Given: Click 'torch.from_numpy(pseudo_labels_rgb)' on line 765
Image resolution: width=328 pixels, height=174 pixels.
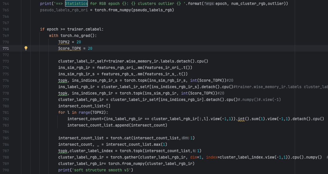Looking at the screenshot, I should [134, 10].
